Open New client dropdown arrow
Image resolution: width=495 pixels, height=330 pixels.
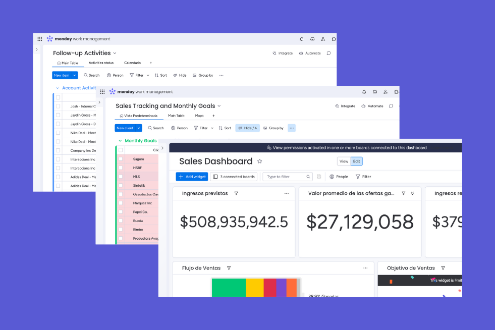coord(139,128)
